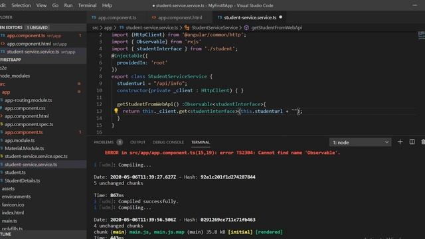The height and width of the screenshot is (239, 425).
Task: Expand the node_modules folder
Action: (15, 76)
